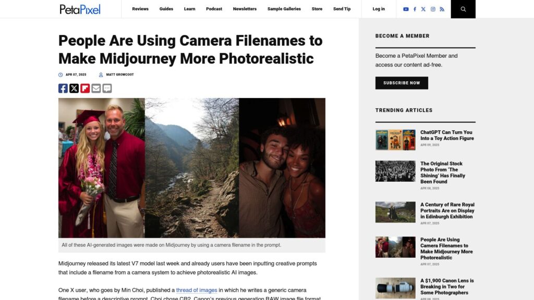Jump to article comments icon
Screen dimensions: 534x300
(x=107, y=89)
